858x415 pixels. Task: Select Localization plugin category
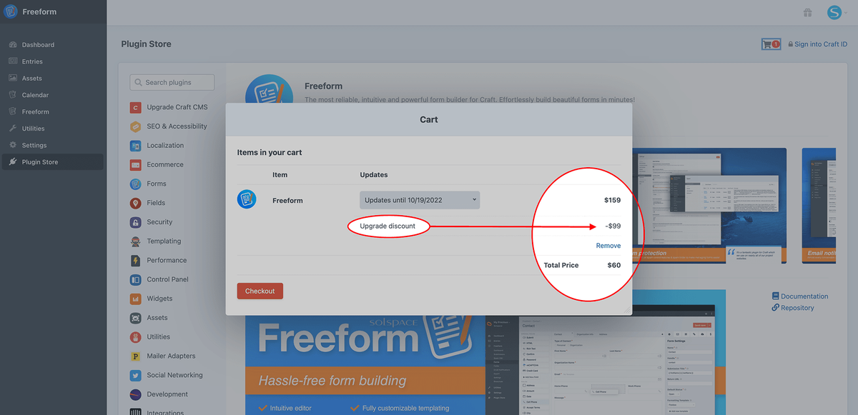point(165,146)
